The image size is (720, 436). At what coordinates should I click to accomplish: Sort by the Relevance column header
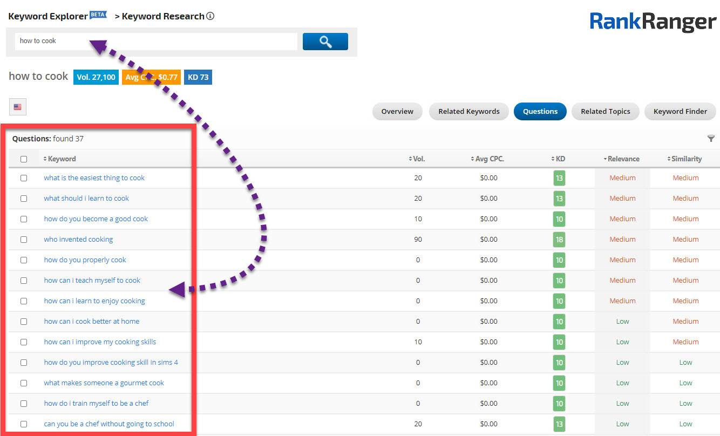click(x=622, y=159)
